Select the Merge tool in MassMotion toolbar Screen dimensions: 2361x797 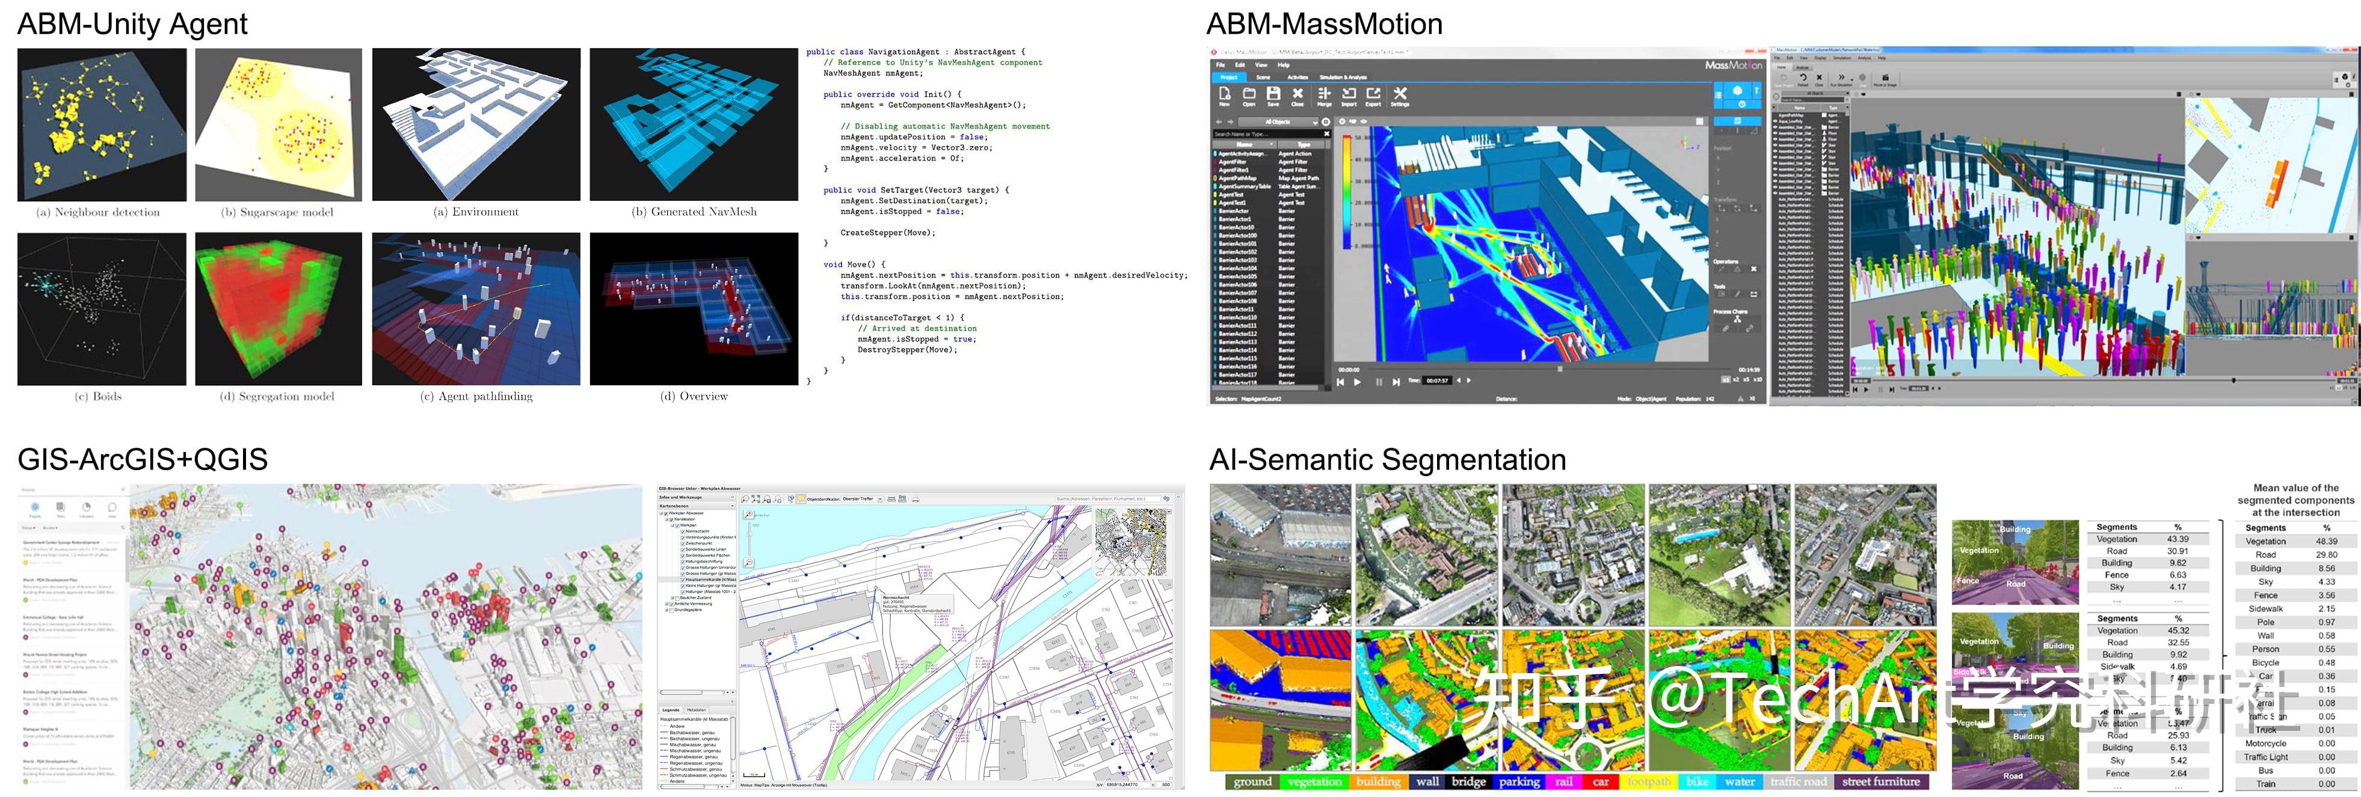coord(1325,96)
